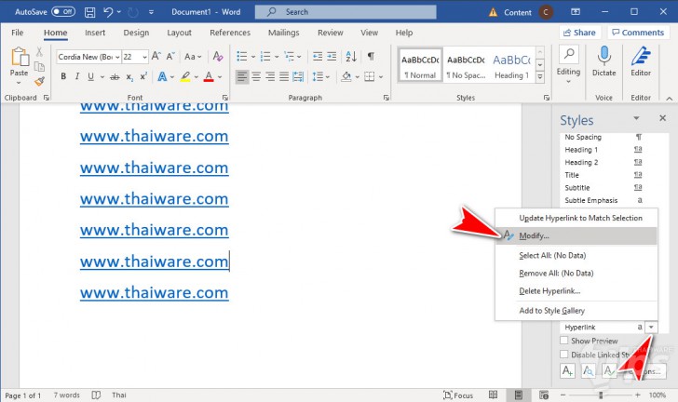Screen dimensions: 678x402
Task: Apply the red font color swatch
Action: [x=209, y=77]
